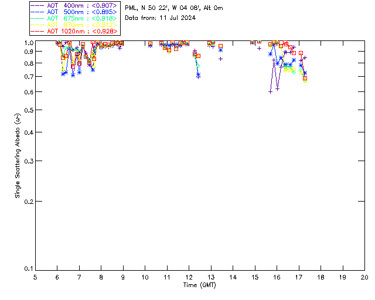Click the x-axis tick label 13
The image size is (375, 300).
[211, 277]
